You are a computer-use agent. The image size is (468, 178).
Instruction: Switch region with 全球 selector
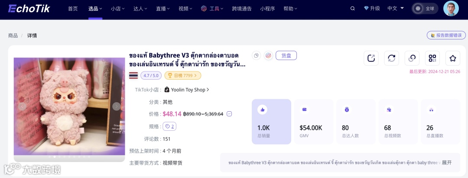pyautogui.click(x=425, y=9)
